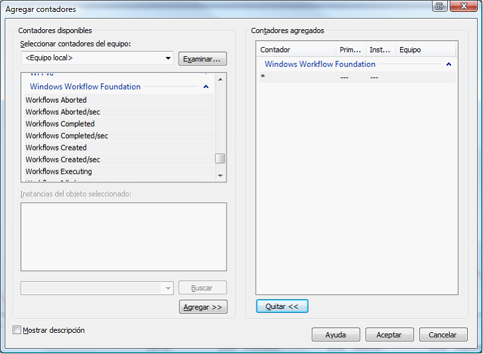The image size is (483, 354).
Task: Click the Contador column header
Action: pos(296,50)
